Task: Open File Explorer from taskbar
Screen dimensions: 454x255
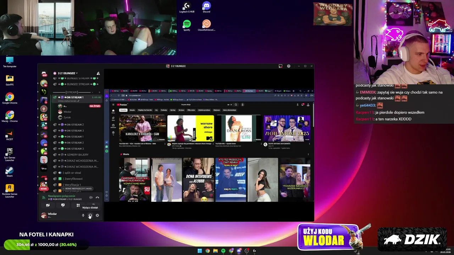Action: tap(215, 251)
